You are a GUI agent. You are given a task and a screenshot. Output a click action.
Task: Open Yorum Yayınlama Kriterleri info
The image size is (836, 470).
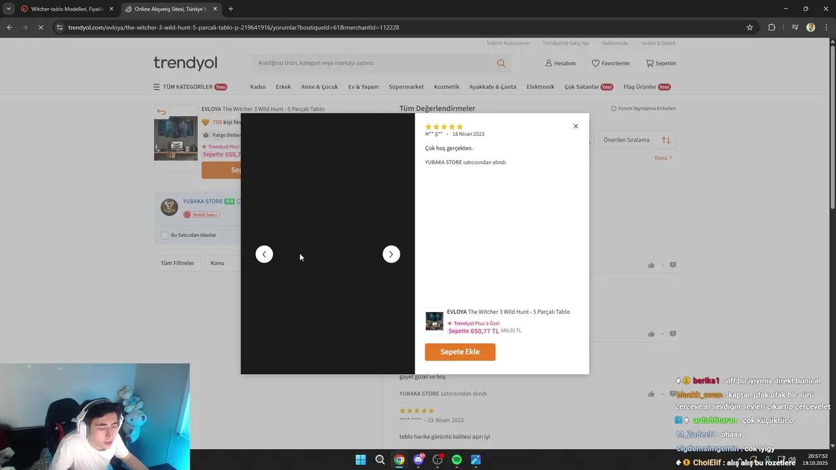tap(643, 108)
